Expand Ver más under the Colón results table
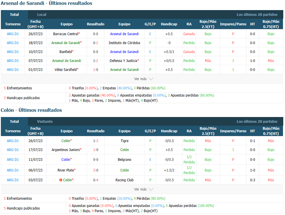Viewport: 285px width, 215px height. point(144,189)
